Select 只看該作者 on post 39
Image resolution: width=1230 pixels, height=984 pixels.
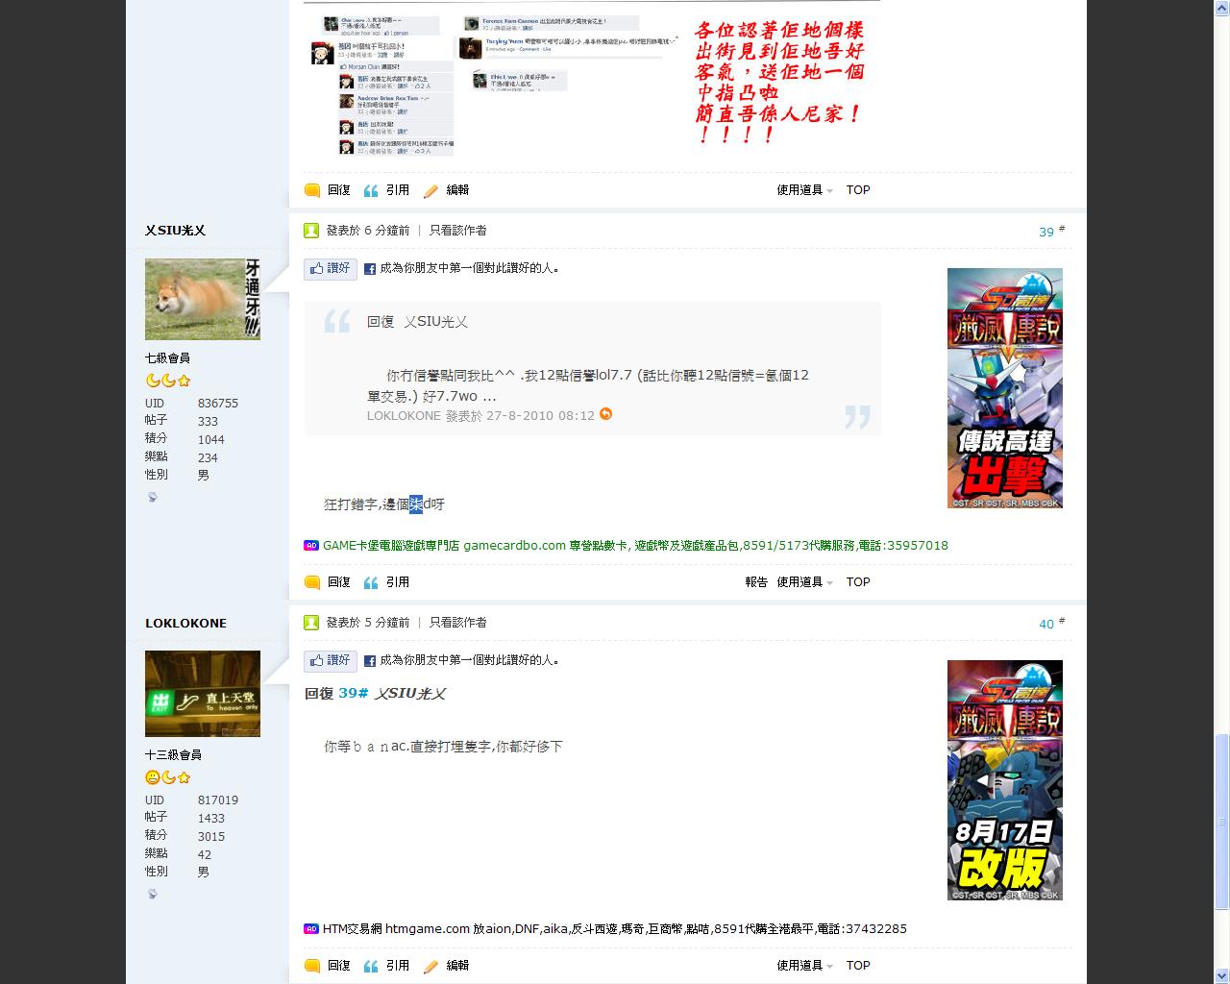[x=458, y=231]
